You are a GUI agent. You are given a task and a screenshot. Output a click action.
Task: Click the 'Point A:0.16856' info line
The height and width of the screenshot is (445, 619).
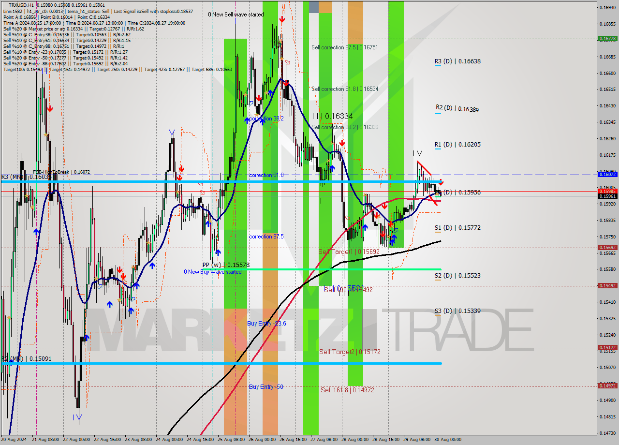(57, 17)
